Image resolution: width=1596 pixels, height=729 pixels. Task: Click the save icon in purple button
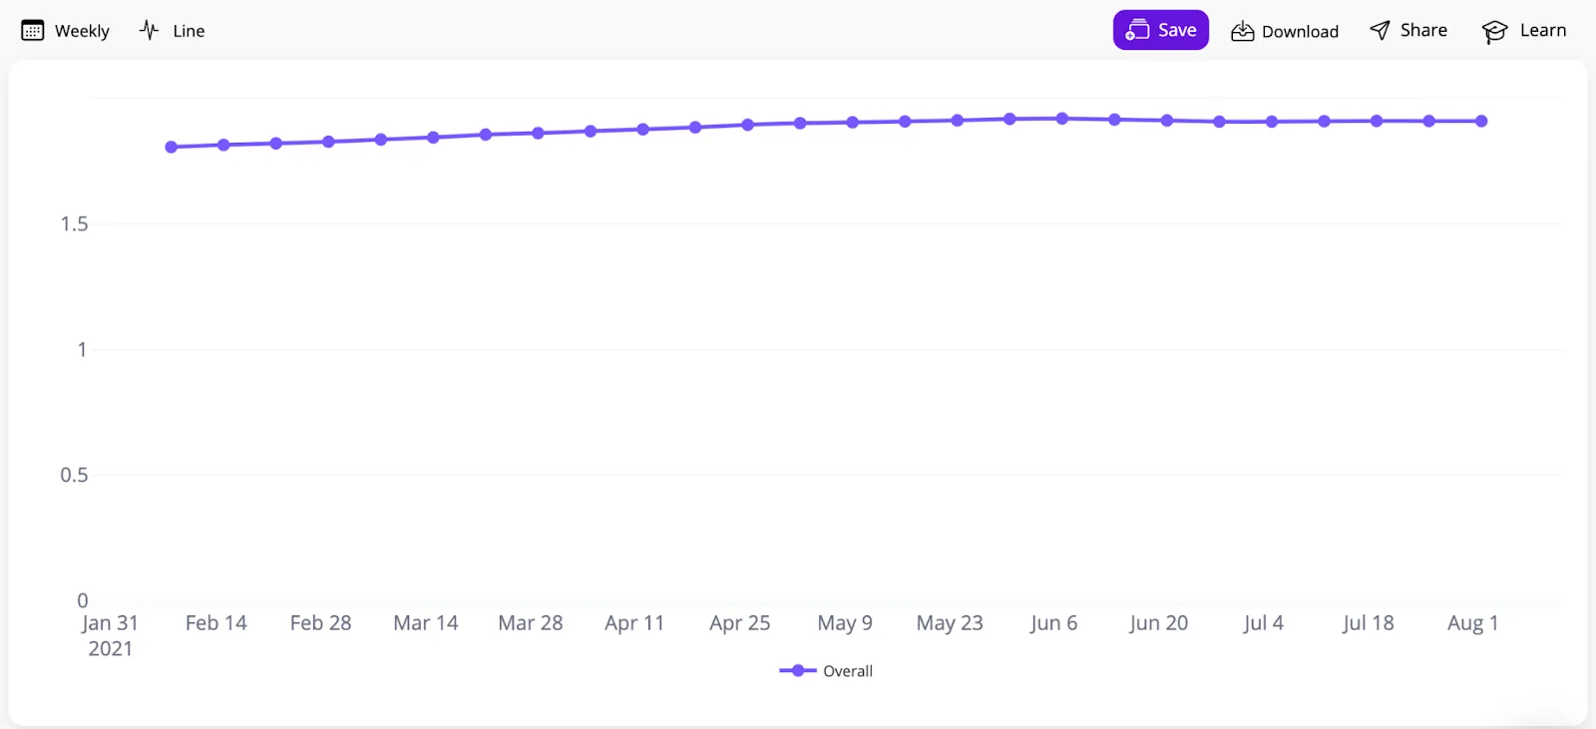(1137, 31)
